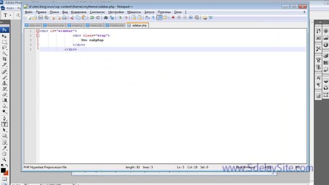
Task: Open the Файл menu in Notepad++
Action: (29, 12)
